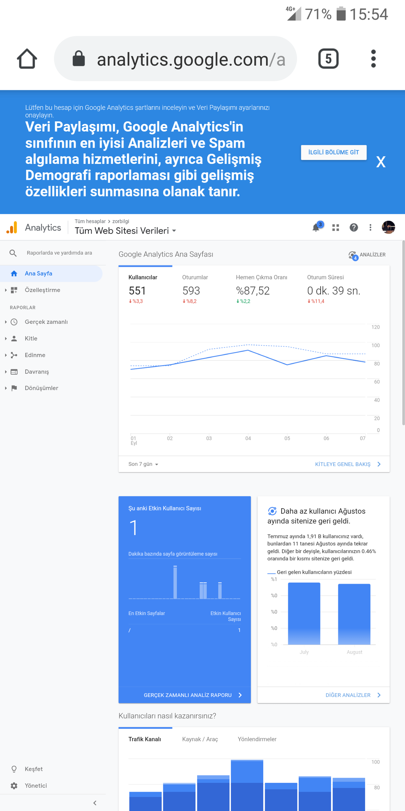405x811 pixels.
Task: Open the Tüm Web Sitesi Verileri view selector
Action: click(x=125, y=231)
